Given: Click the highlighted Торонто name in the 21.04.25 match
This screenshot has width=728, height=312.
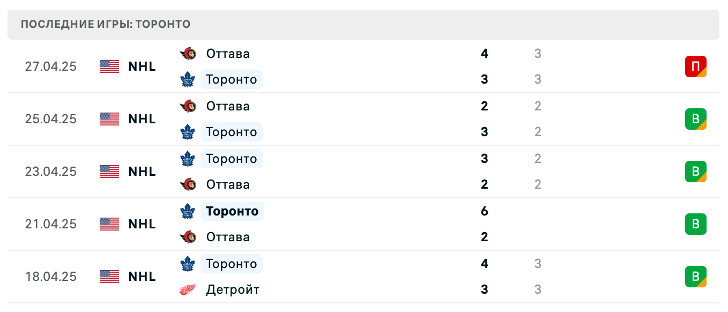Looking at the screenshot, I should (232, 211).
